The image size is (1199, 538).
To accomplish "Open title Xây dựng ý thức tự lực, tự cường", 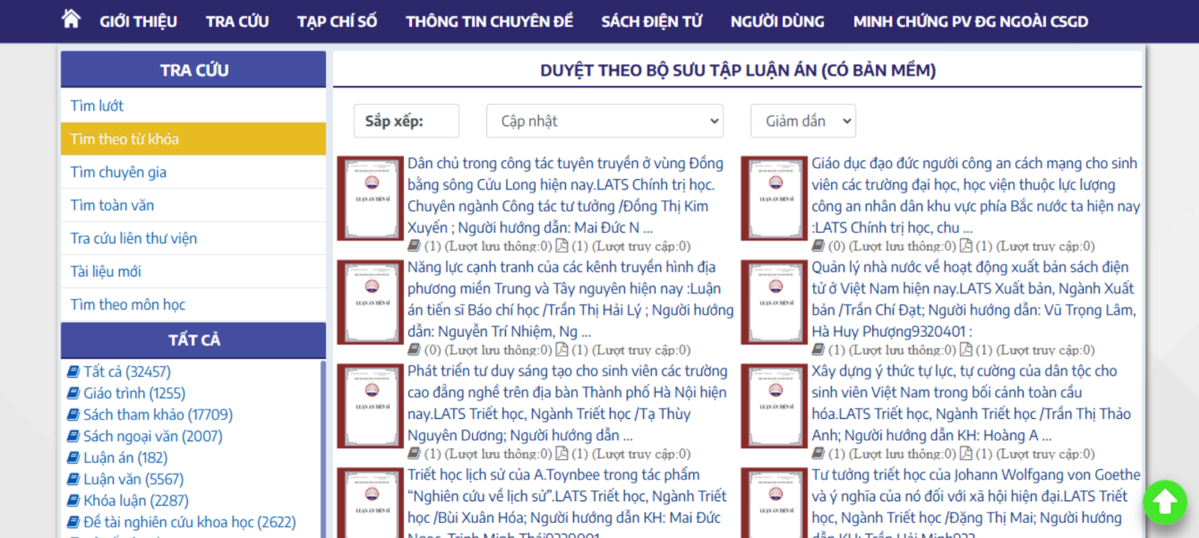I will click(971, 403).
